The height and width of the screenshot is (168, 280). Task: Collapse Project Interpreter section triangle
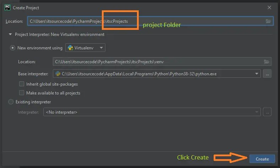click(10, 34)
